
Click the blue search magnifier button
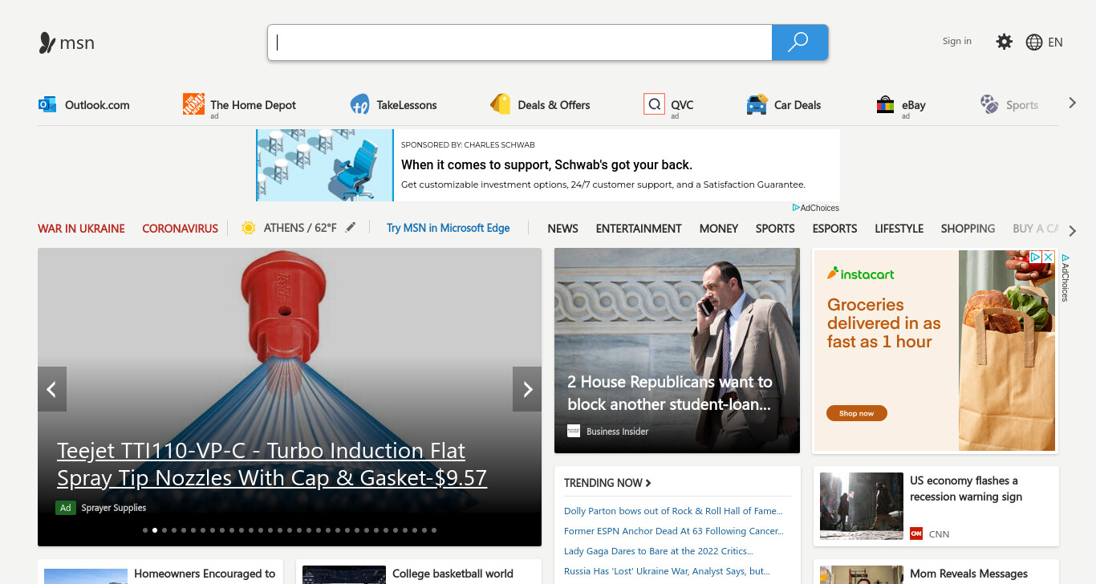(799, 43)
